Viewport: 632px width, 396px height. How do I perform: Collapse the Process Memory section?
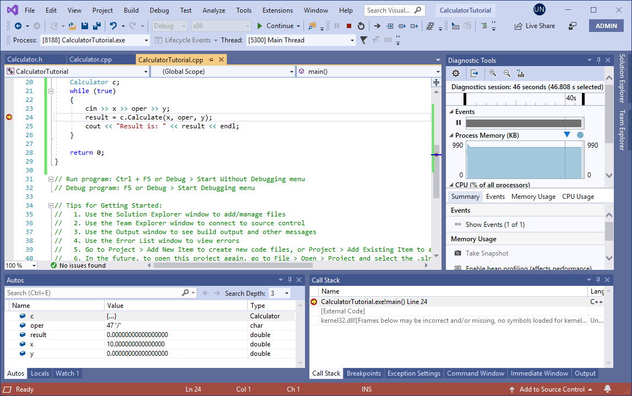pos(453,135)
